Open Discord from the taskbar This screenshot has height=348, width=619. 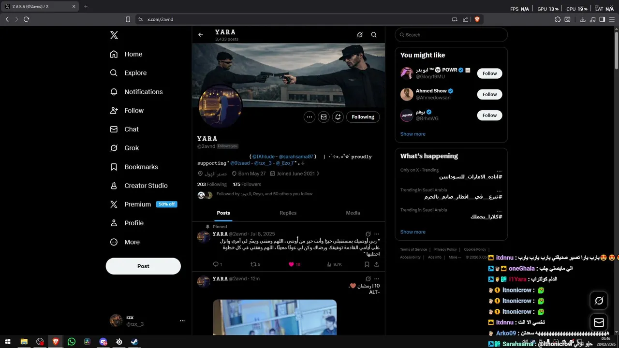tap(103, 342)
